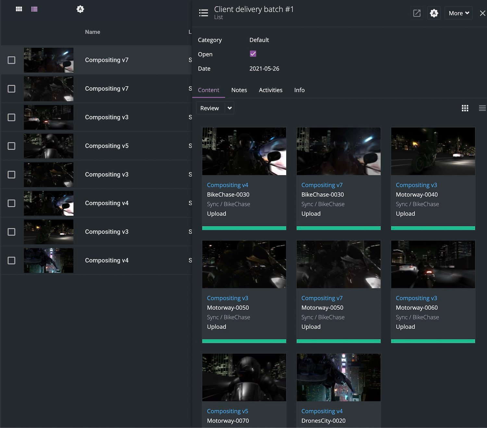Click Motorway-0040 shot name

point(417,195)
